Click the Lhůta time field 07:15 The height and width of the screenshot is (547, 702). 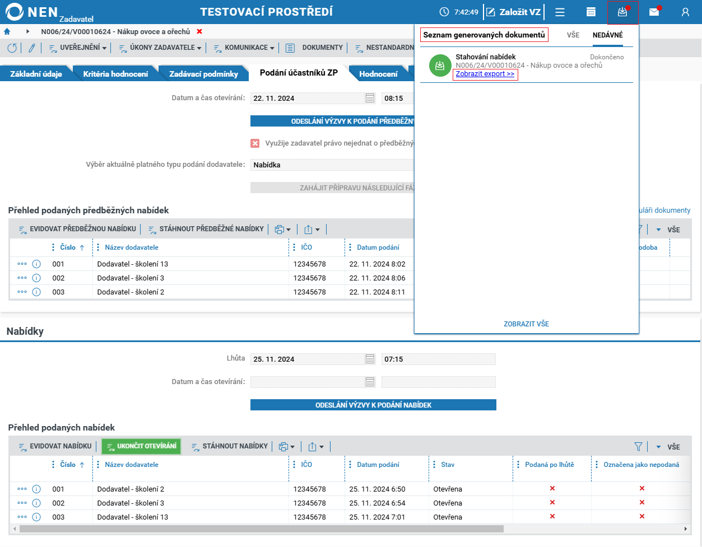click(x=439, y=359)
